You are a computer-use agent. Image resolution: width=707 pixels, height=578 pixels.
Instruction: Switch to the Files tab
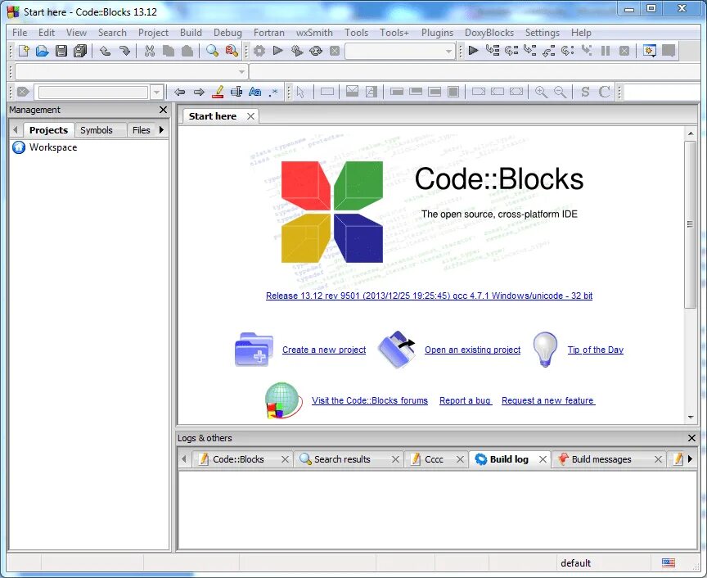click(x=141, y=130)
